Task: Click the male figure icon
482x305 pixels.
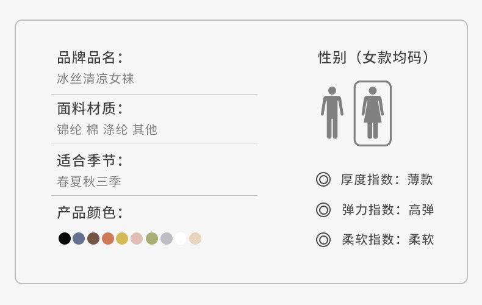Action: pos(332,113)
